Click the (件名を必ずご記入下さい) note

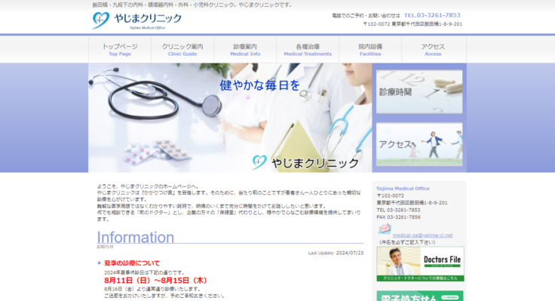tap(406, 242)
